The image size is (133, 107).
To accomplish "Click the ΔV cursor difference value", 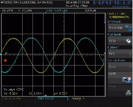I will 60,93.
